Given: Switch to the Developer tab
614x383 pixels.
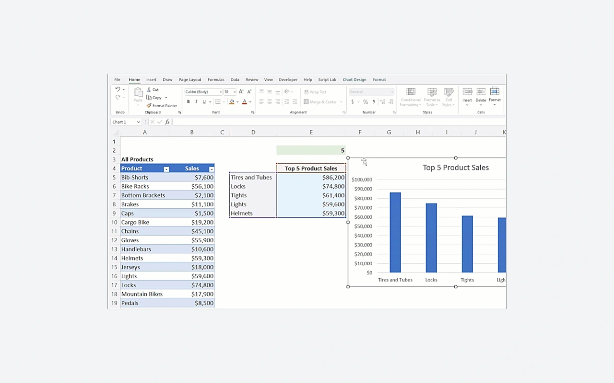Looking at the screenshot, I should [288, 79].
